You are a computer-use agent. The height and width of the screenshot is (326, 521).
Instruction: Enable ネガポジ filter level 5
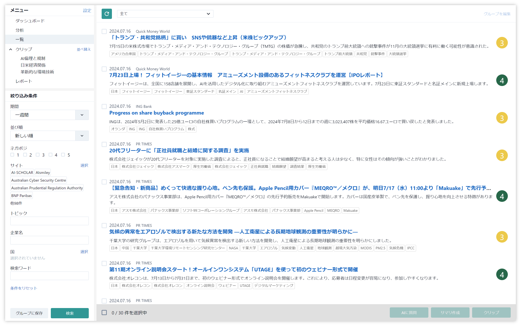point(63,155)
